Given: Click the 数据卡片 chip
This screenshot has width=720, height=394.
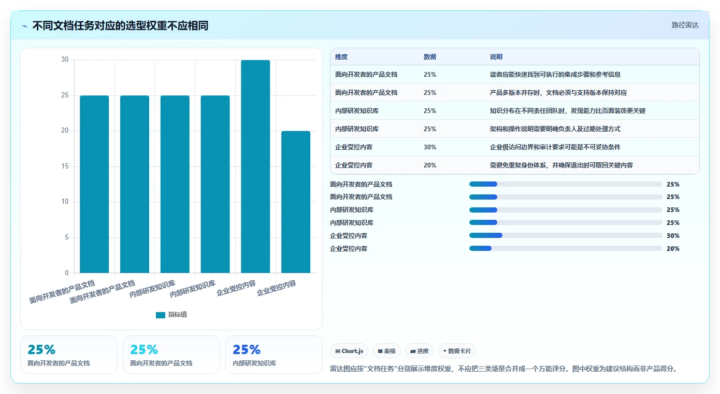Looking at the screenshot, I should pyautogui.click(x=457, y=351).
